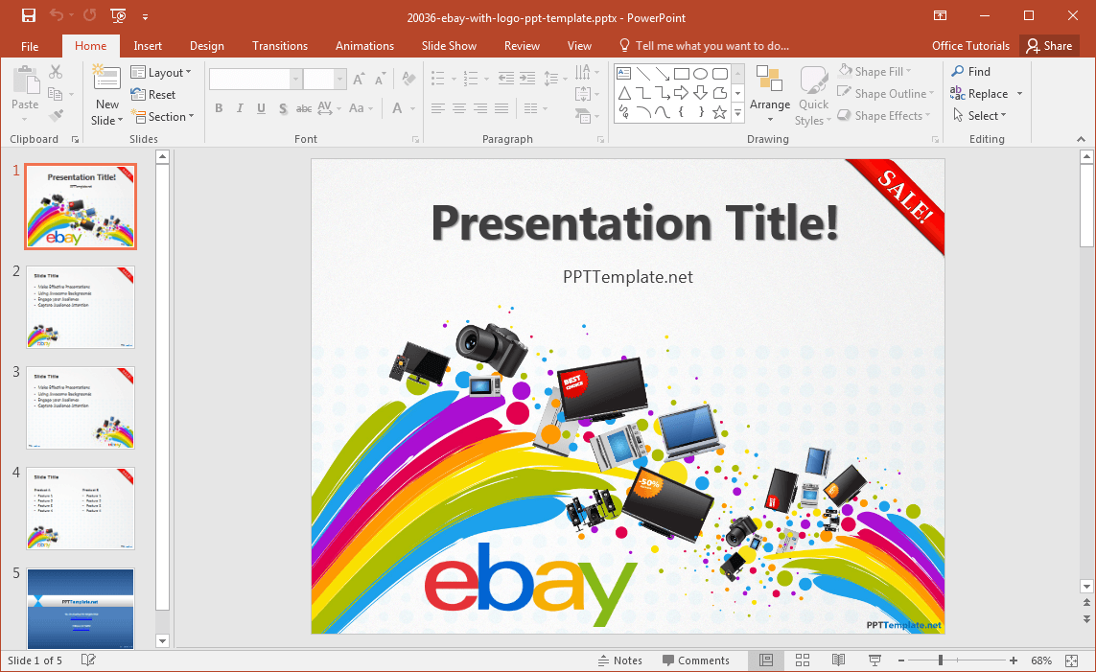Screen dimensions: 1096x672
Task: Click the Share button
Action: 1048,46
